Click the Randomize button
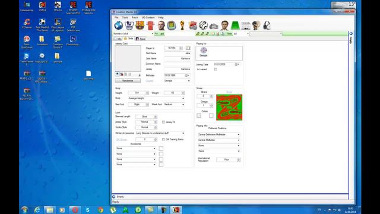The image size is (380, 214). 128,81
